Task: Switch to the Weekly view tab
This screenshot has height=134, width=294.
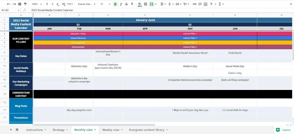Action: 112,130
